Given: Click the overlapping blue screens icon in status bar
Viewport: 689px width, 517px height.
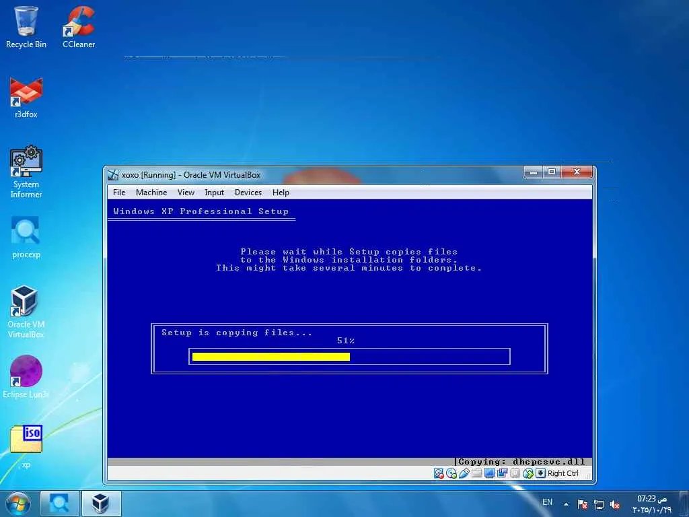Looking at the screenshot, I should [502, 473].
